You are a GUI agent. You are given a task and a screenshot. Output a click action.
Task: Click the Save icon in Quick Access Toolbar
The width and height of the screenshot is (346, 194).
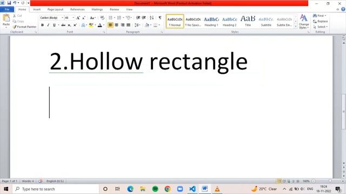9,3
